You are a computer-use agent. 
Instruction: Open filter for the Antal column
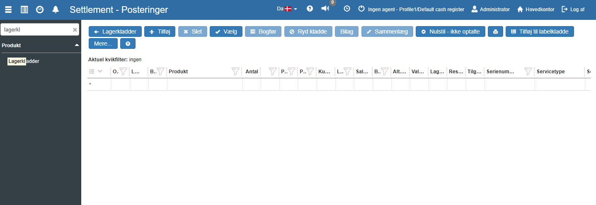272,72
